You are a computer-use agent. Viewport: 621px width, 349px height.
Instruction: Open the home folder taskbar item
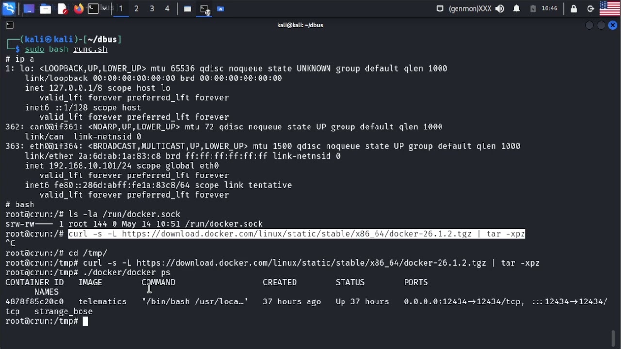click(x=221, y=9)
